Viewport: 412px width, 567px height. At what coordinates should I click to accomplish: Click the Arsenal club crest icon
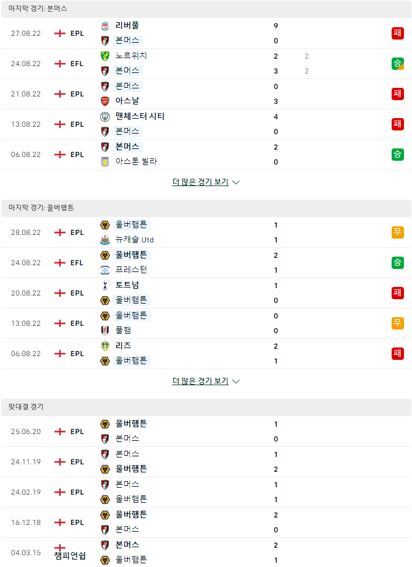pos(105,101)
